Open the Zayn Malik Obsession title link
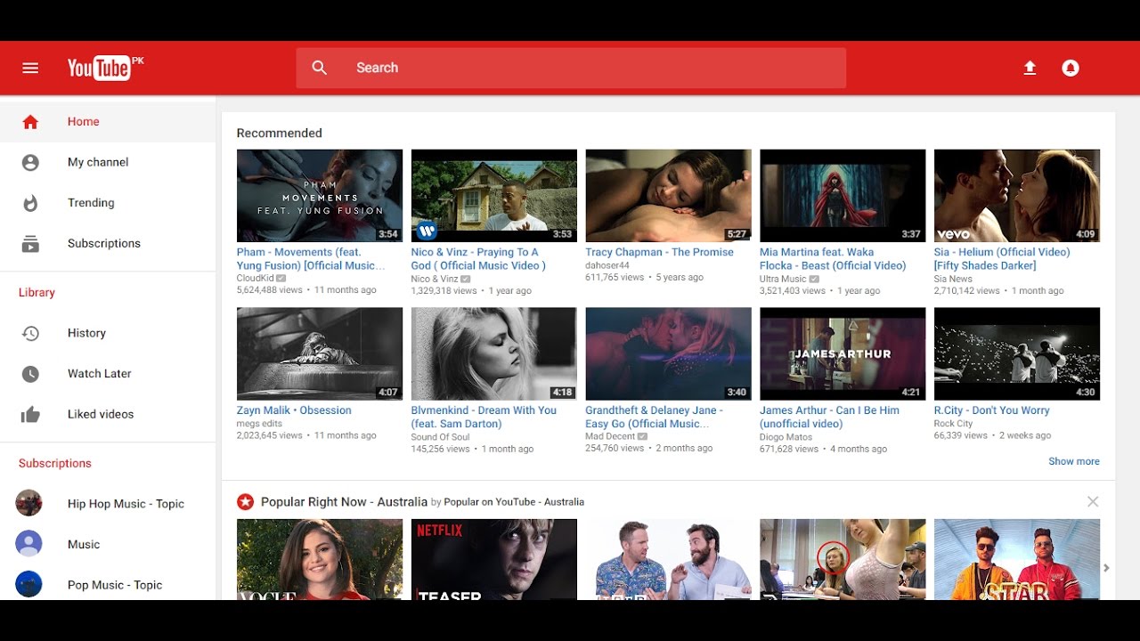The image size is (1140, 641). tap(294, 410)
